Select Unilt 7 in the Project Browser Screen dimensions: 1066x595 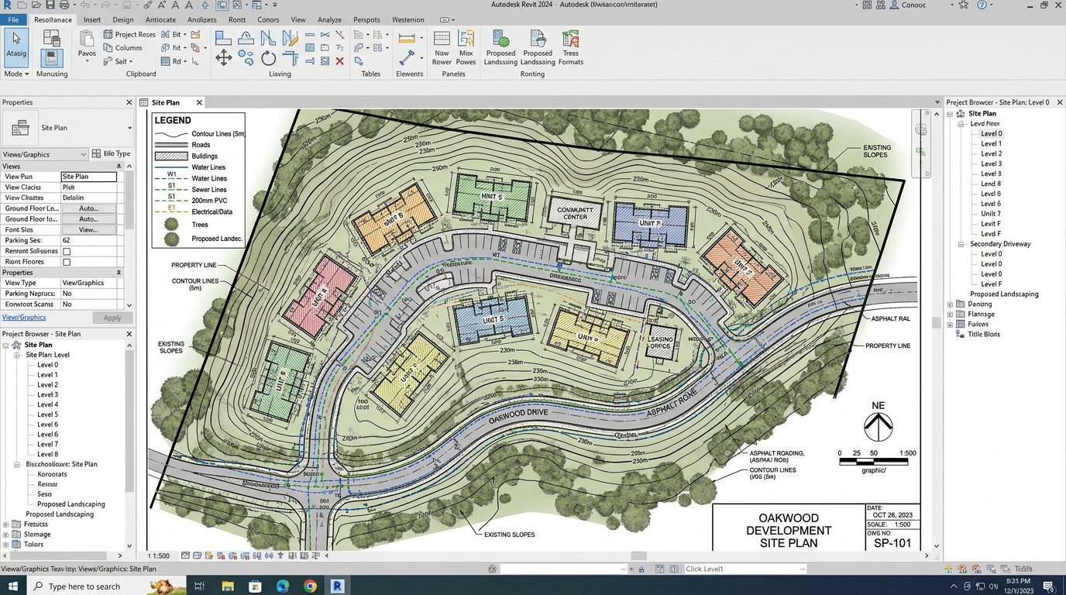tap(991, 214)
